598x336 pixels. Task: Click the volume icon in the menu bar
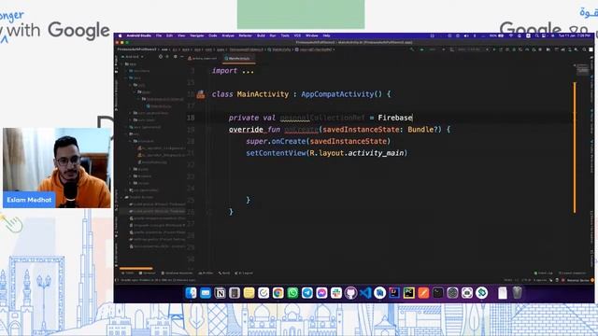tap(466, 35)
